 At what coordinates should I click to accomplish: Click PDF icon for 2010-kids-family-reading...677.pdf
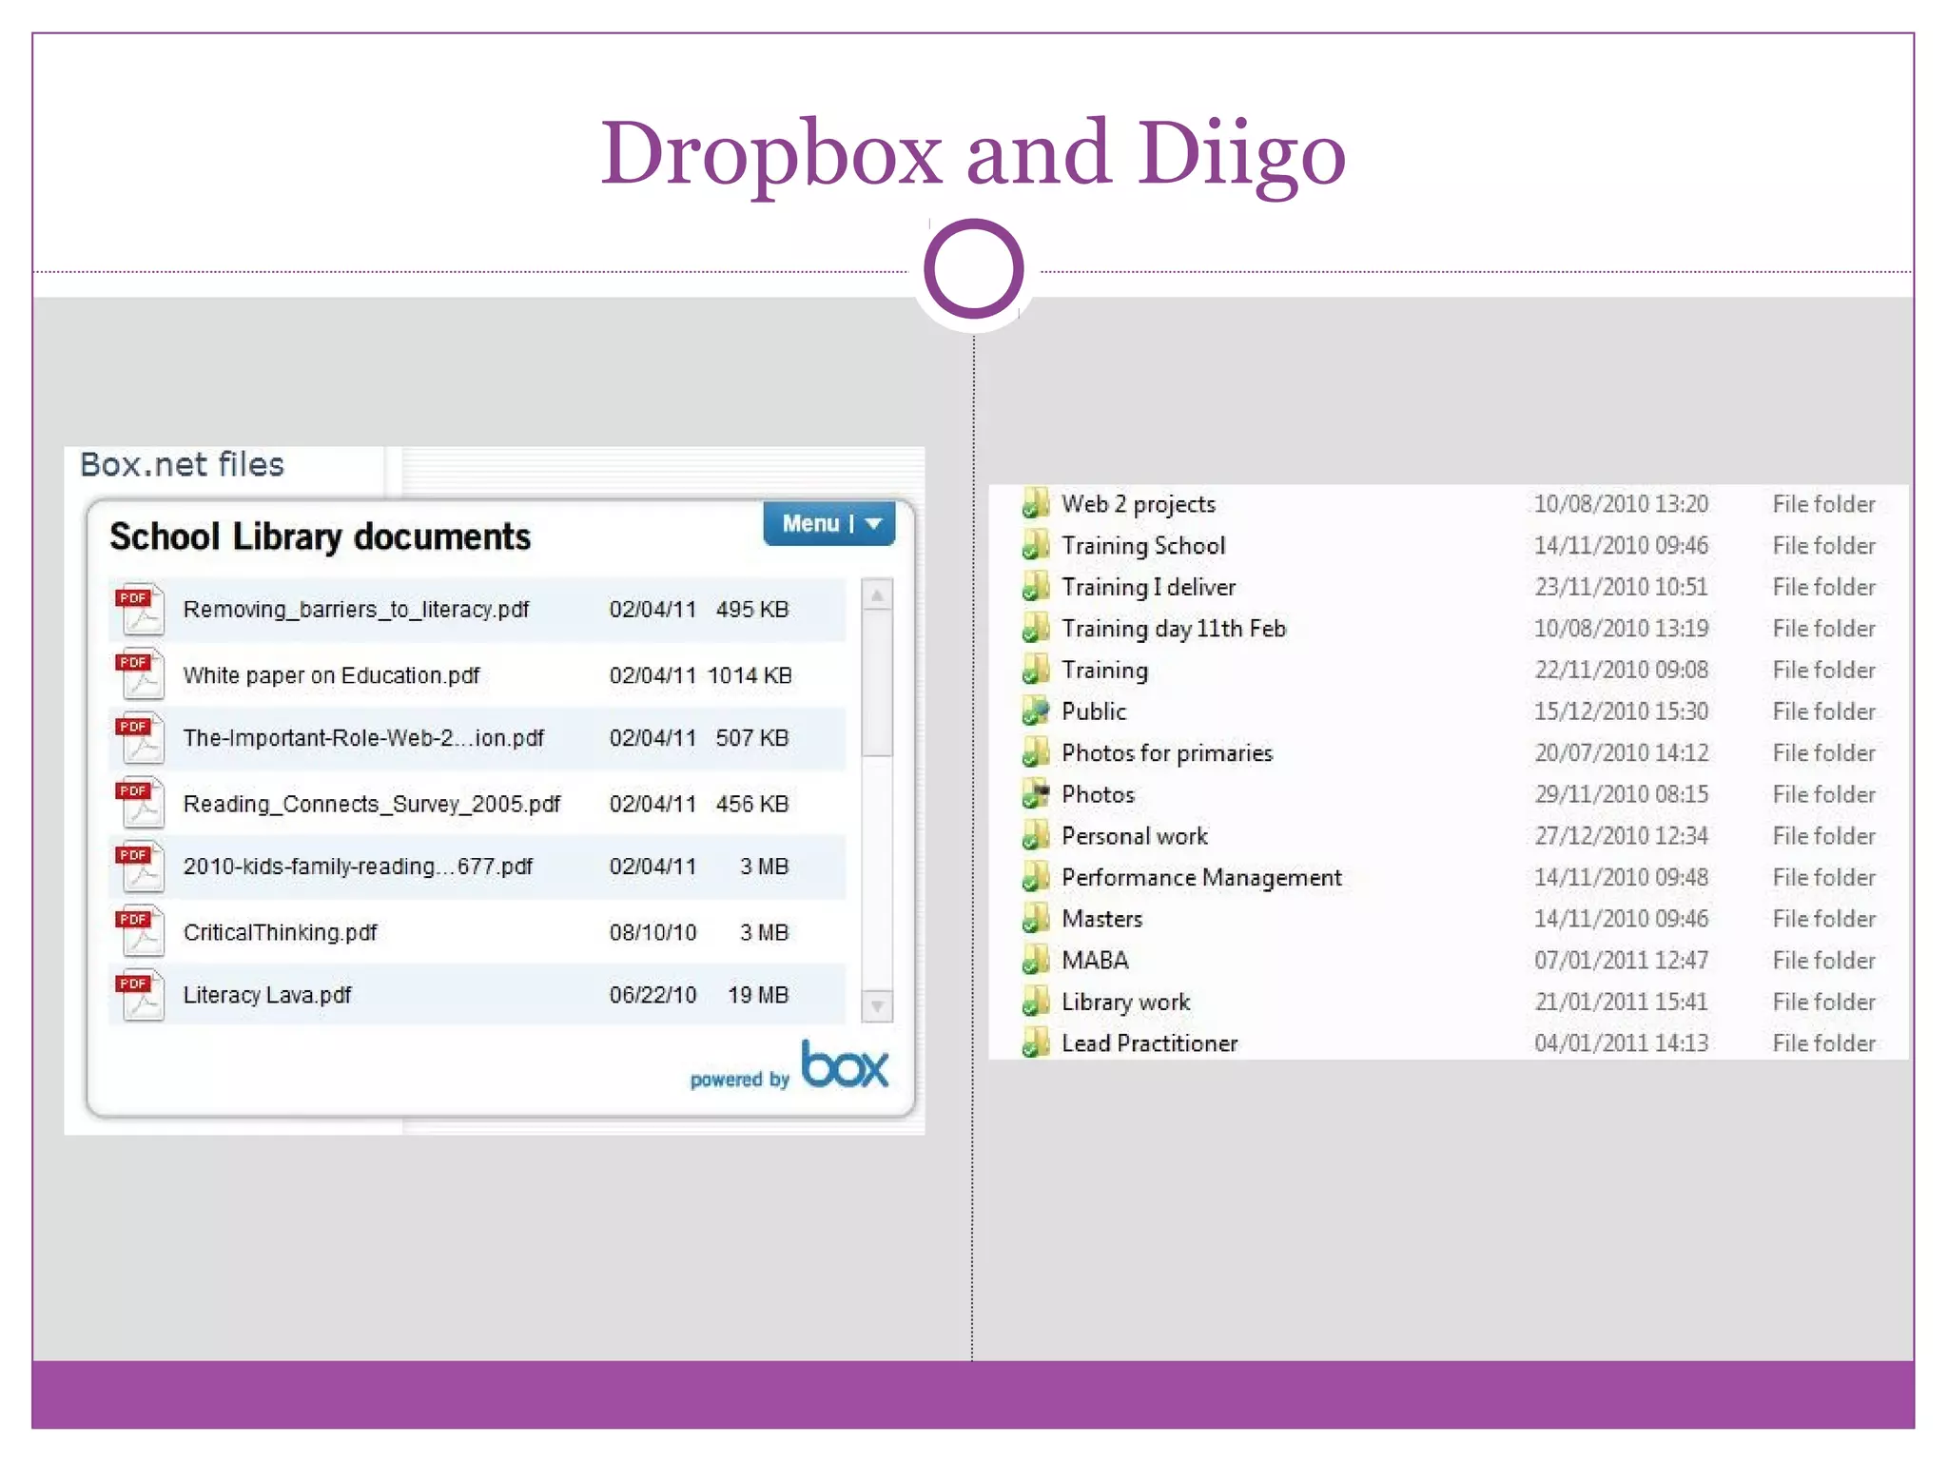[x=140, y=867]
